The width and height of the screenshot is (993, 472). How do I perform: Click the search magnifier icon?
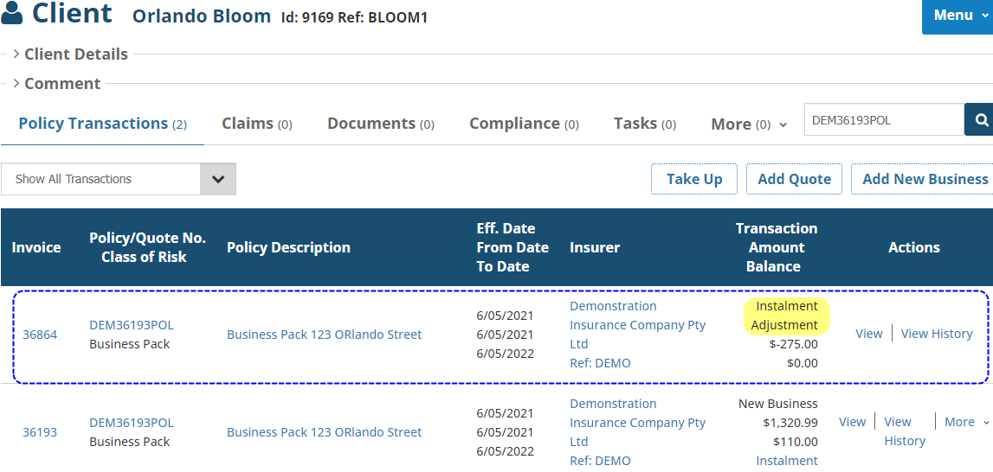981,120
